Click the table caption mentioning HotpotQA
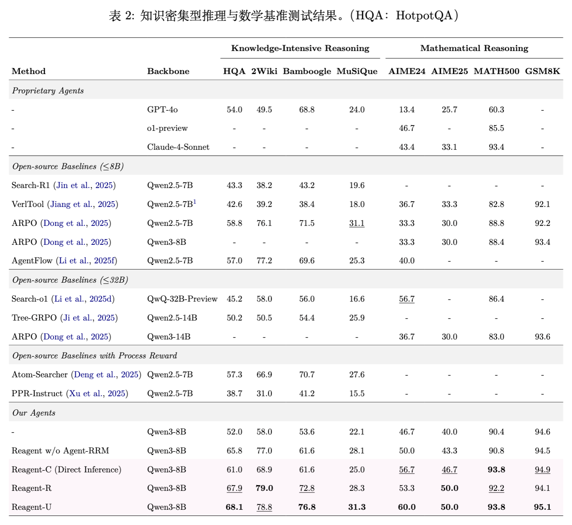The width and height of the screenshot is (572, 525). point(284,16)
